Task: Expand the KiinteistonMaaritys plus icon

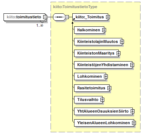Action: click(x=118, y=53)
